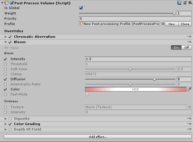Open the component help reference icon

click(179, 3)
